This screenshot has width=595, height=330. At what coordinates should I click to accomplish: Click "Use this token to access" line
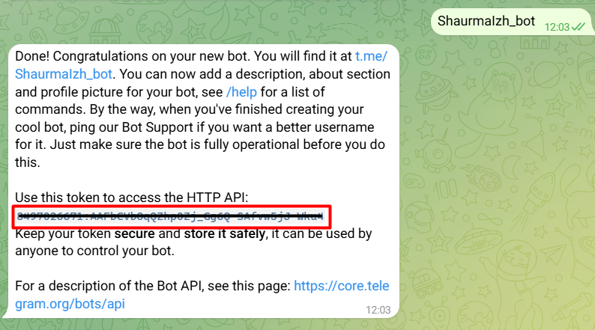point(131,198)
